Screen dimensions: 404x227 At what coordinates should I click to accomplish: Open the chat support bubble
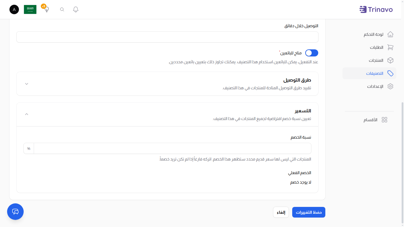pyautogui.click(x=15, y=212)
